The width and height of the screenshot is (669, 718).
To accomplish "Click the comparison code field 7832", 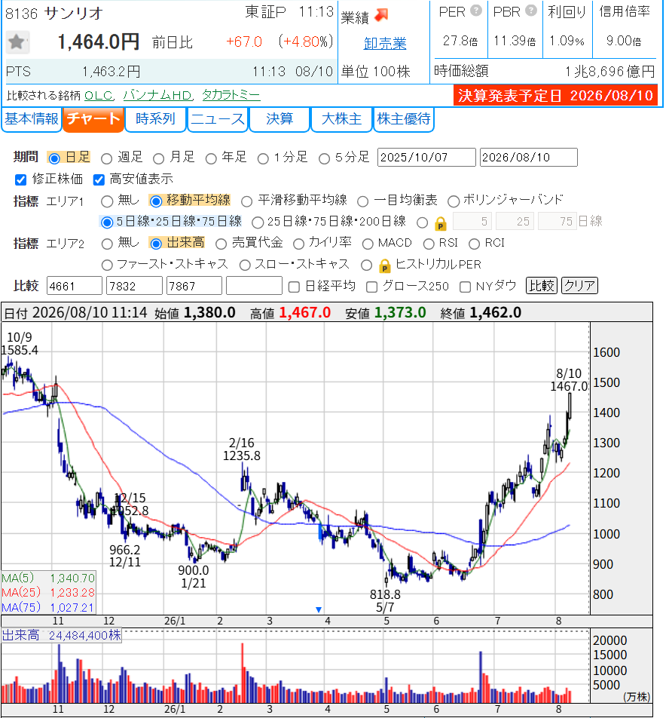I will point(134,286).
